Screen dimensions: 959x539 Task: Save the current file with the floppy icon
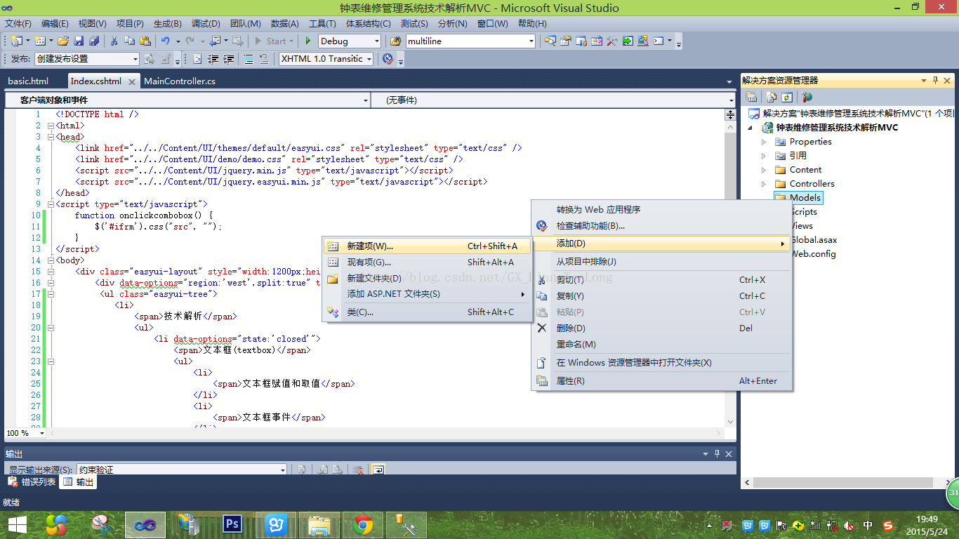point(79,41)
